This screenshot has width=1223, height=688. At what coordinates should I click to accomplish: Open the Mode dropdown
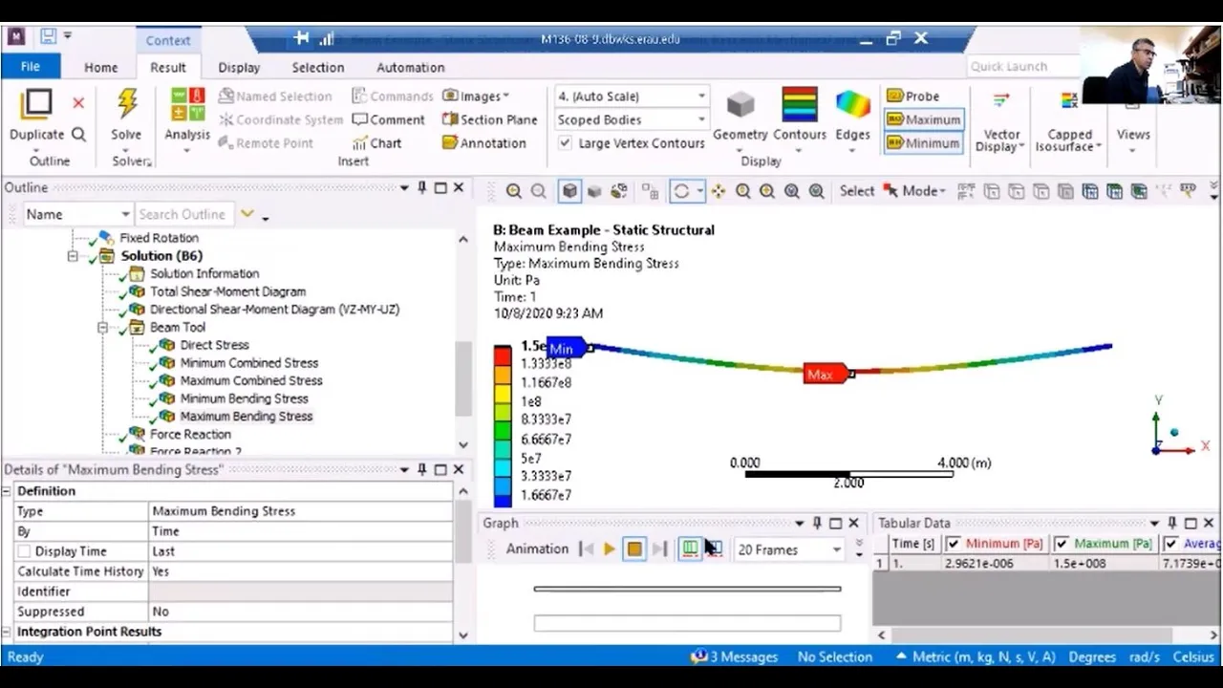(915, 191)
